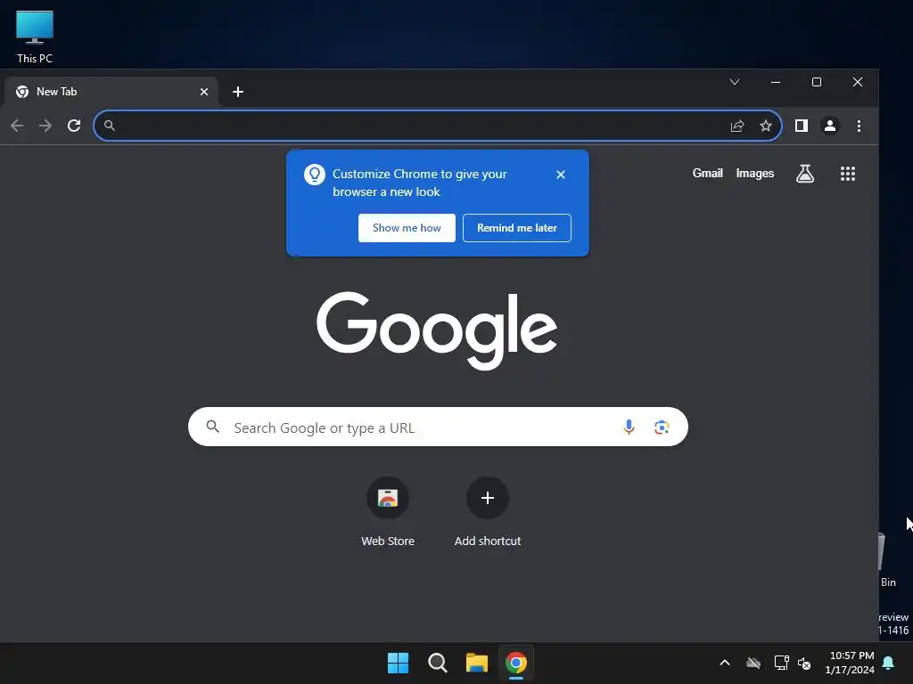Open the Images link
Viewport: 913px width, 684px height.
(x=754, y=174)
